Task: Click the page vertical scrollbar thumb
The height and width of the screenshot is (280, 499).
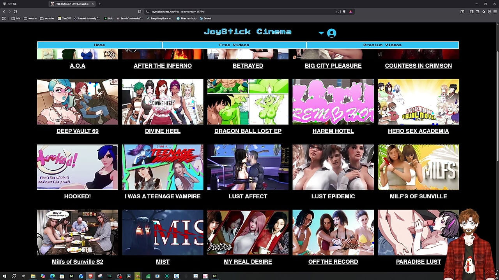Action: tap(497, 106)
